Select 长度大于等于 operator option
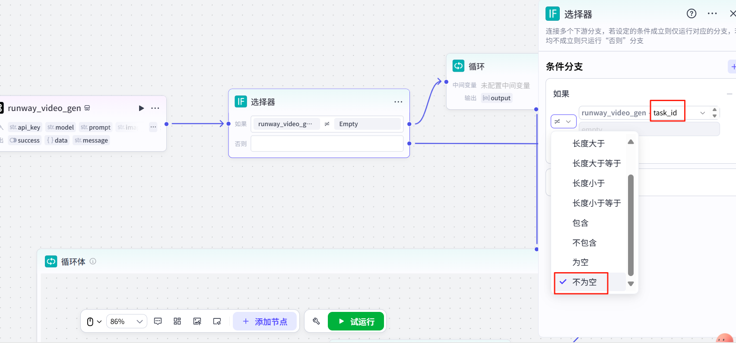The height and width of the screenshot is (343, 736). pos(589,163)
